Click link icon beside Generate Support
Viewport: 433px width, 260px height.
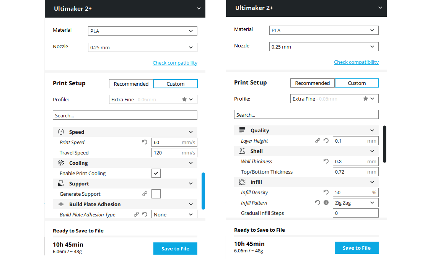(145, 194)
